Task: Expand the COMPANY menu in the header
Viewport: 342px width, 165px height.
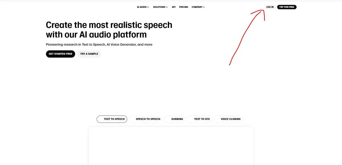Action: pos(198,7)
